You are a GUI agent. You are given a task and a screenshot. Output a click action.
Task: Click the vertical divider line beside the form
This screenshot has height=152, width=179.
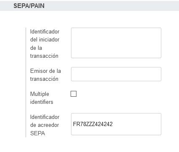click(26, 82)
